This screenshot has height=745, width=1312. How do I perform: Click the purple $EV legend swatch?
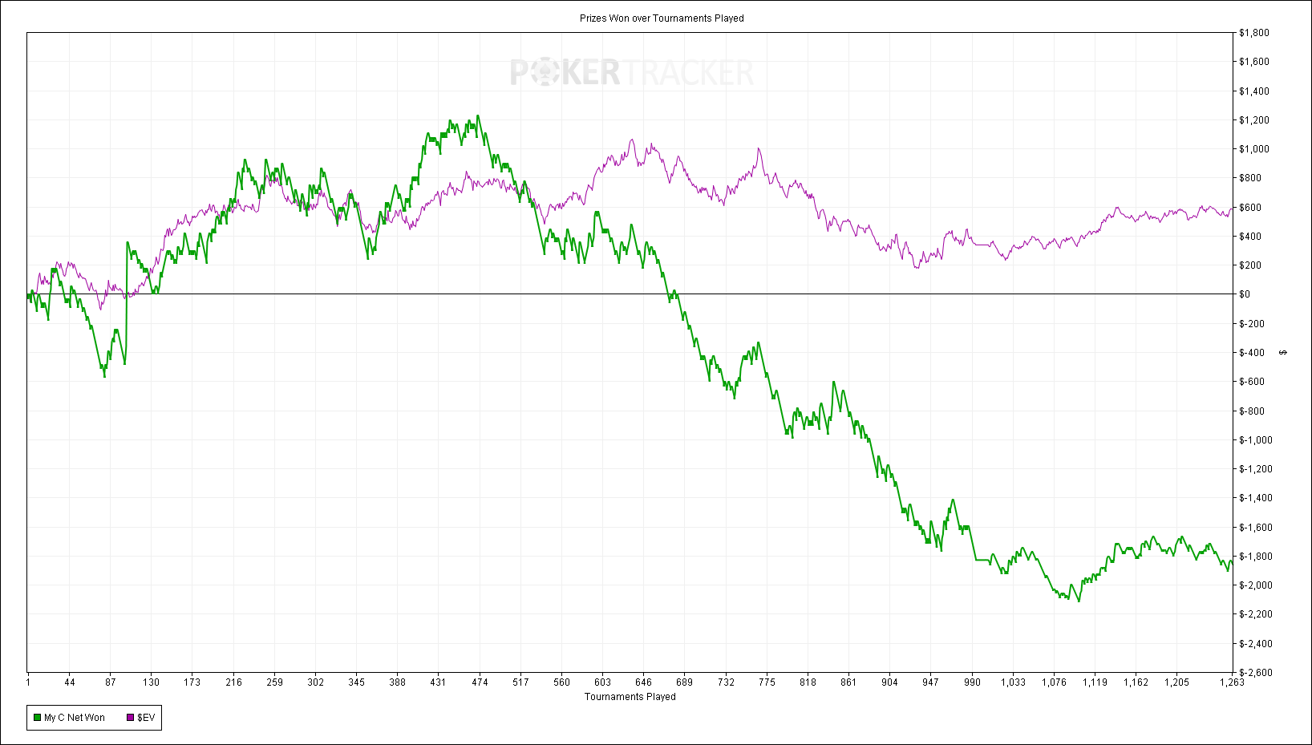(130, 718)
